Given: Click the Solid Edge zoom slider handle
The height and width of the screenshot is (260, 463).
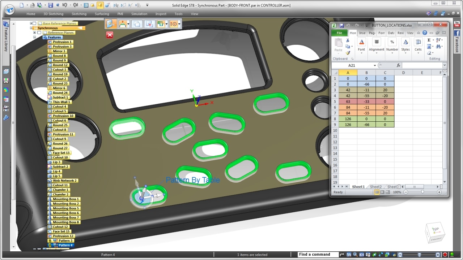Looking at the screenshot, I should tap(419, 255).
